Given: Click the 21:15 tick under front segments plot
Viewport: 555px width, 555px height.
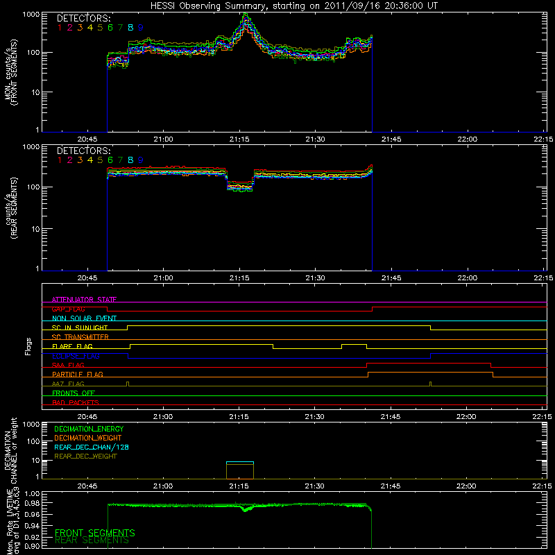Looking at the screenshot, I should click(x=239, y=139).
